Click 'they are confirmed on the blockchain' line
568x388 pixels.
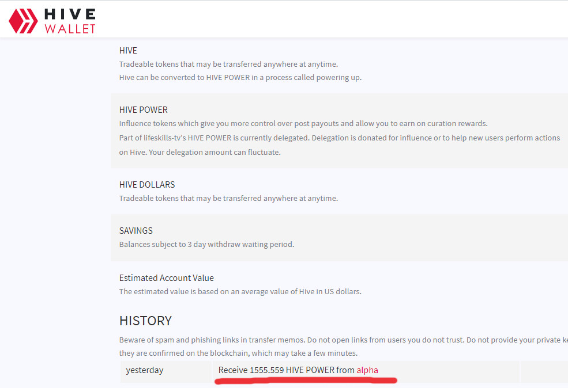click(238, 353)
